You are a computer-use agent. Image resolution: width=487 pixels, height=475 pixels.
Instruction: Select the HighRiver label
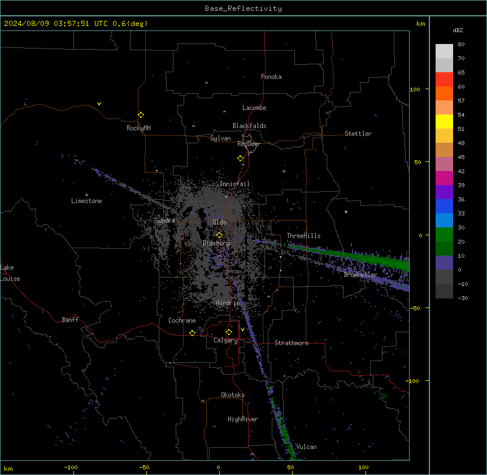pos(243,419)
